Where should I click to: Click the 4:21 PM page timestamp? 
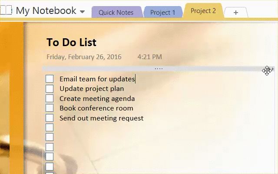[149, 57]
